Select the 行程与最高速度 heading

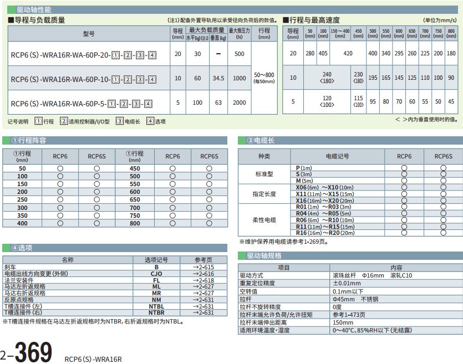[311, 20]
